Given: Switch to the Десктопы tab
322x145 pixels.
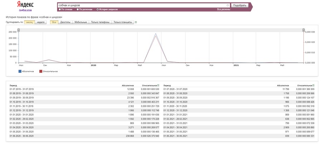Looking at the screenshot, I should [x=65, y=22].
